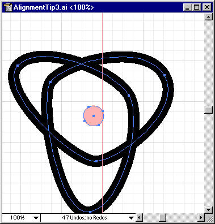
Task: Click the "47 Undos; no Redos" status text
Action: pyautogui.click(x=85, y=218)
